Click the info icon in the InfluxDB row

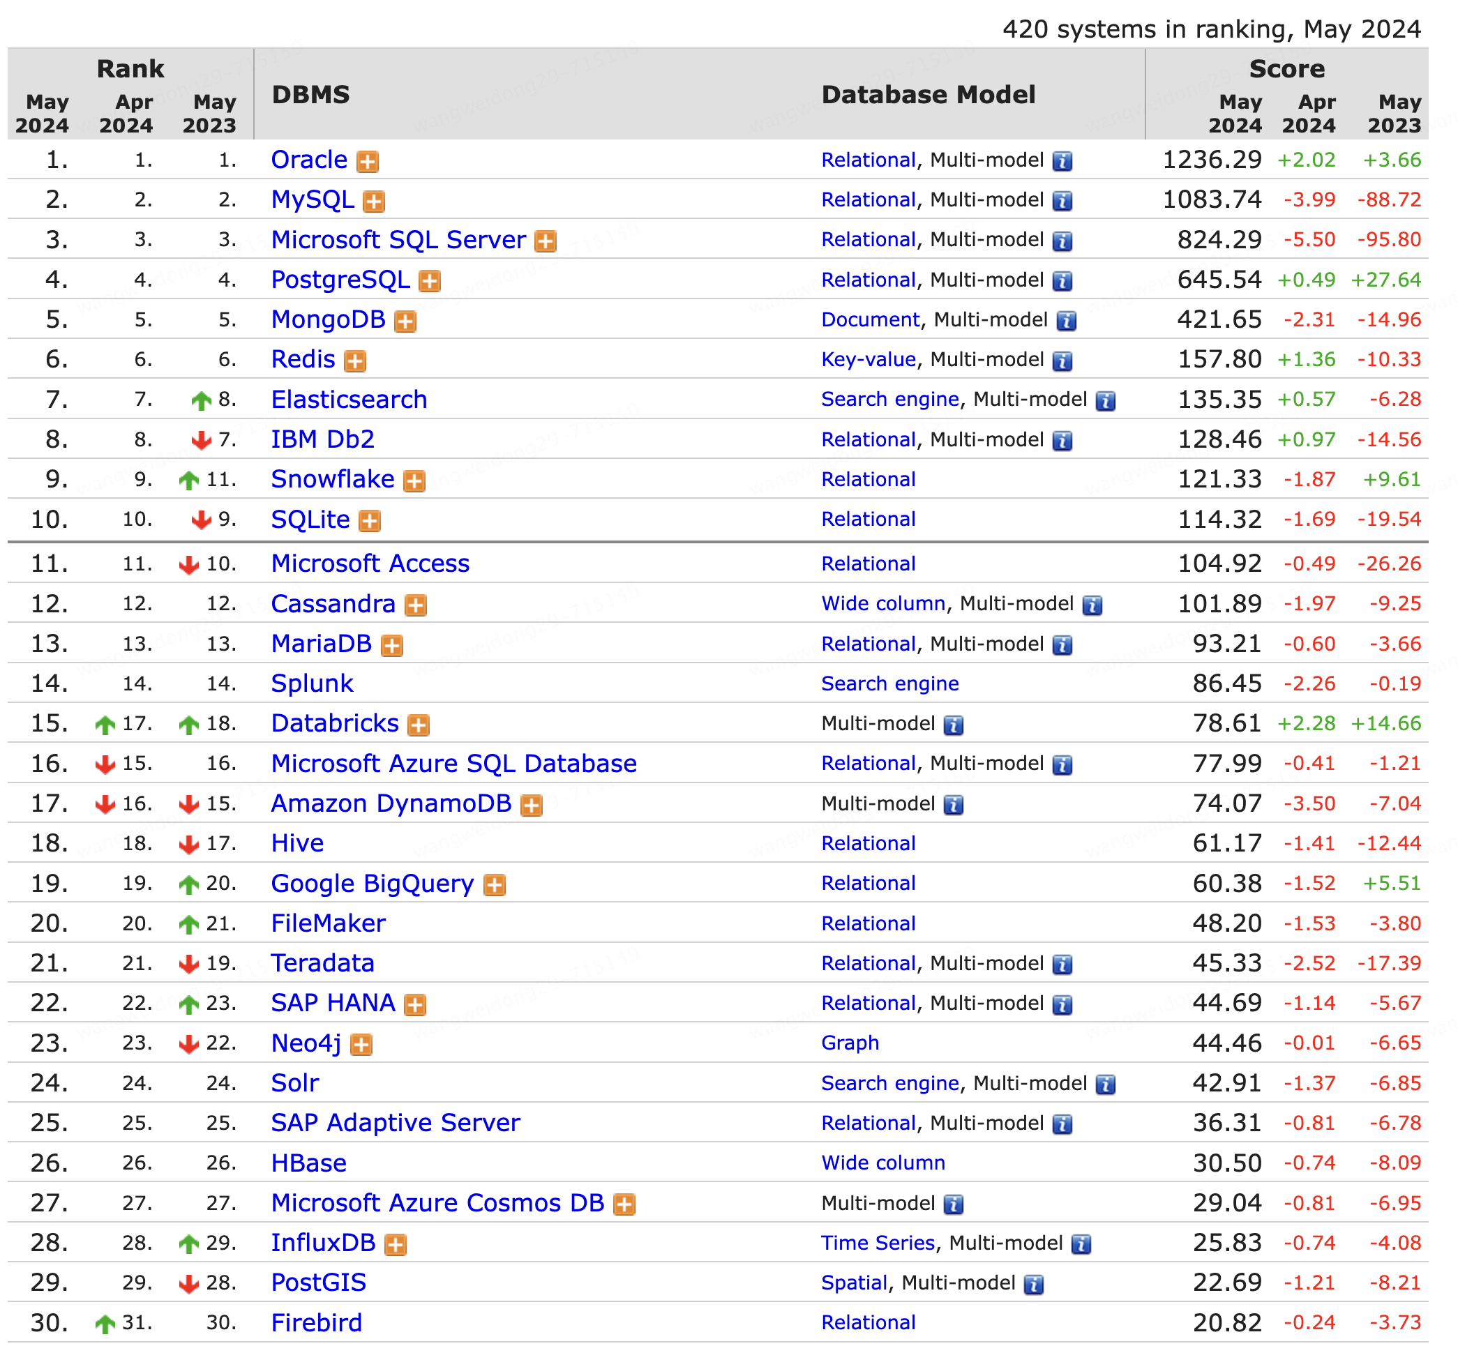(1081, 1244)
